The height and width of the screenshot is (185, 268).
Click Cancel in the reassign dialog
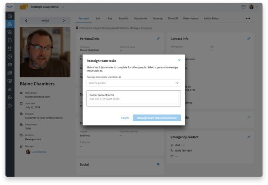[x=125, y=118]
